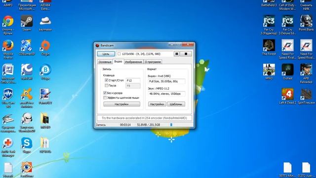Click the F8 pause hotkey field
Image resolution: width=316 pixels, height=178 pixels.
[x=133, y=86]
